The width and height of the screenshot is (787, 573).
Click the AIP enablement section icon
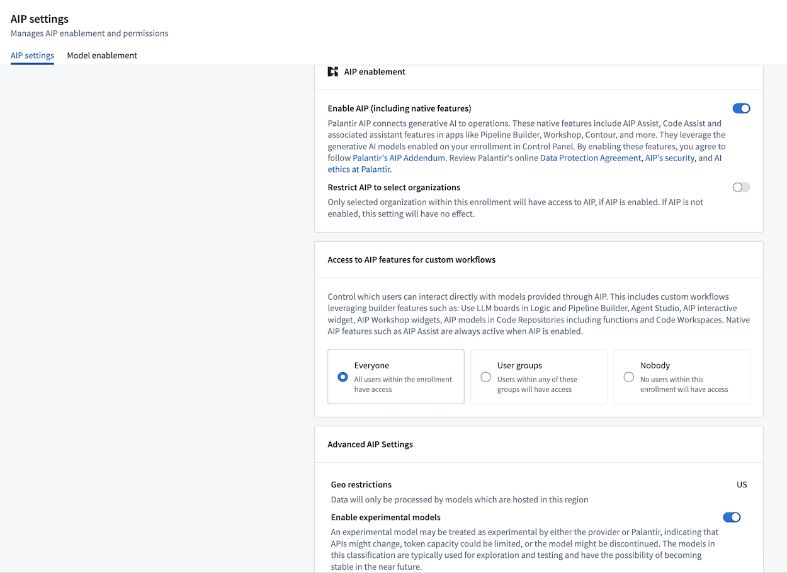point(333,72)
